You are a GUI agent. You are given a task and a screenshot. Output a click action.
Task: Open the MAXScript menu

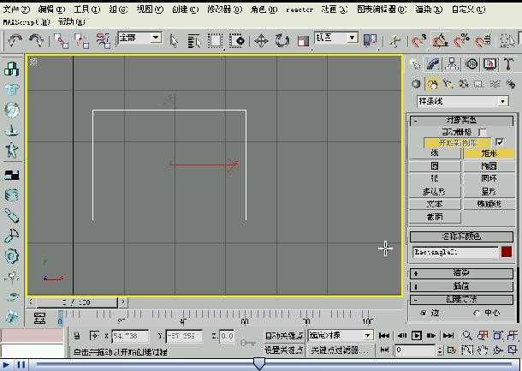tap(27, 22)
